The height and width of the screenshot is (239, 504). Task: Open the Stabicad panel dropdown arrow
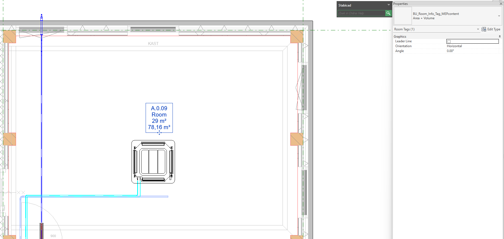[x=389, y=5]
